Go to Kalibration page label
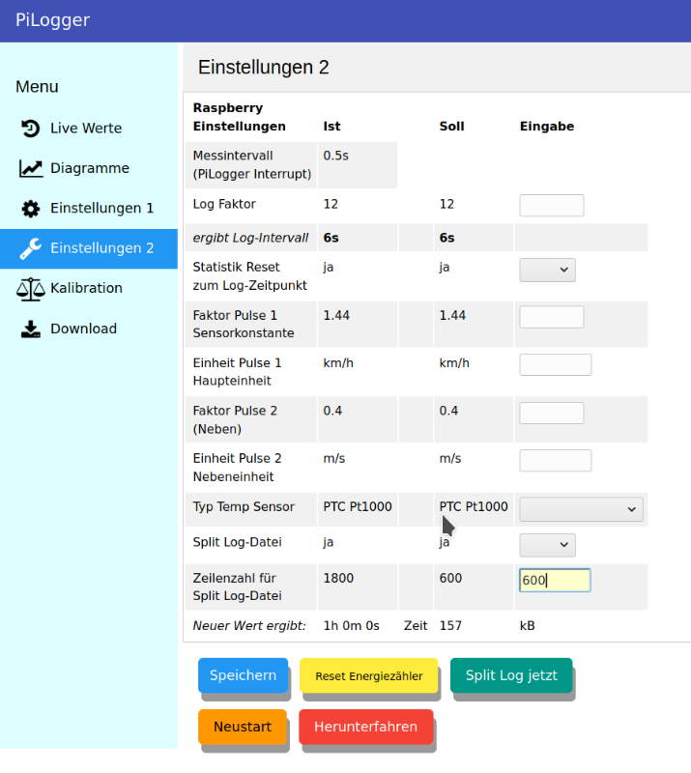Screen dimensions: 691x773 (86, 288)
